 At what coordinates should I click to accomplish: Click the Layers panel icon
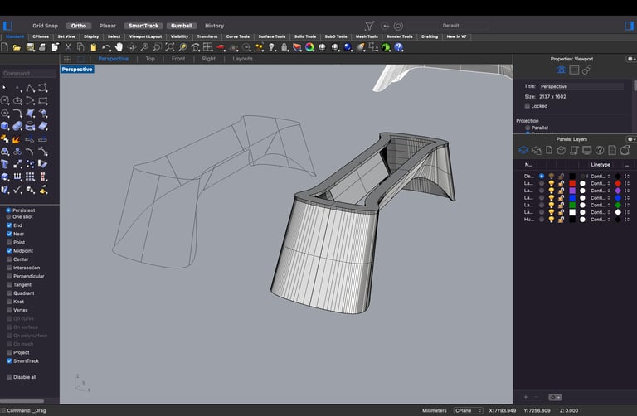click(x=523, y=150)
